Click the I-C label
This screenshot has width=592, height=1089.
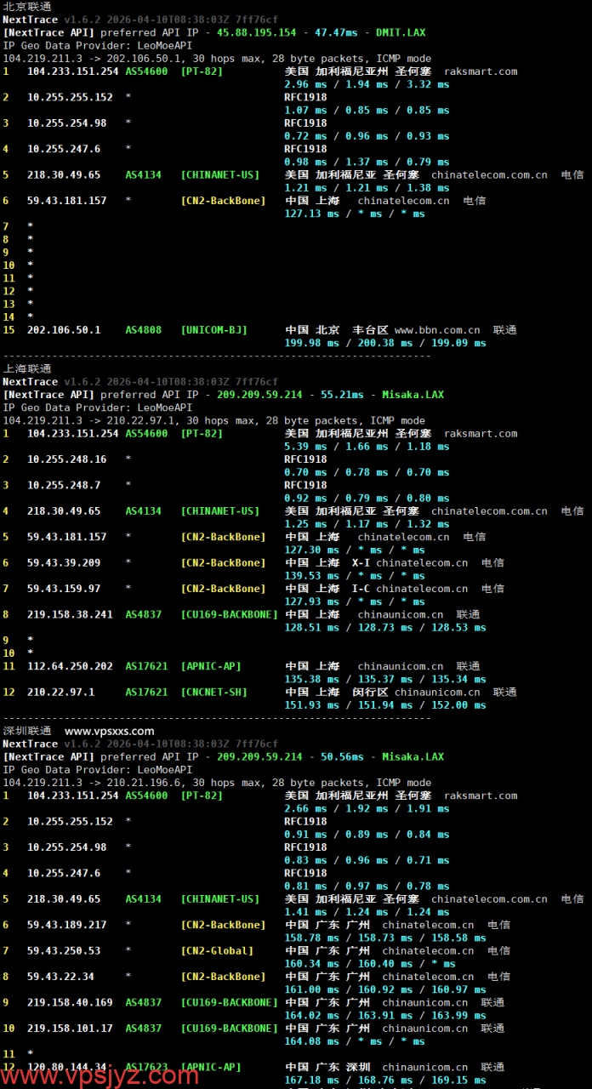[x=361, y=589]
